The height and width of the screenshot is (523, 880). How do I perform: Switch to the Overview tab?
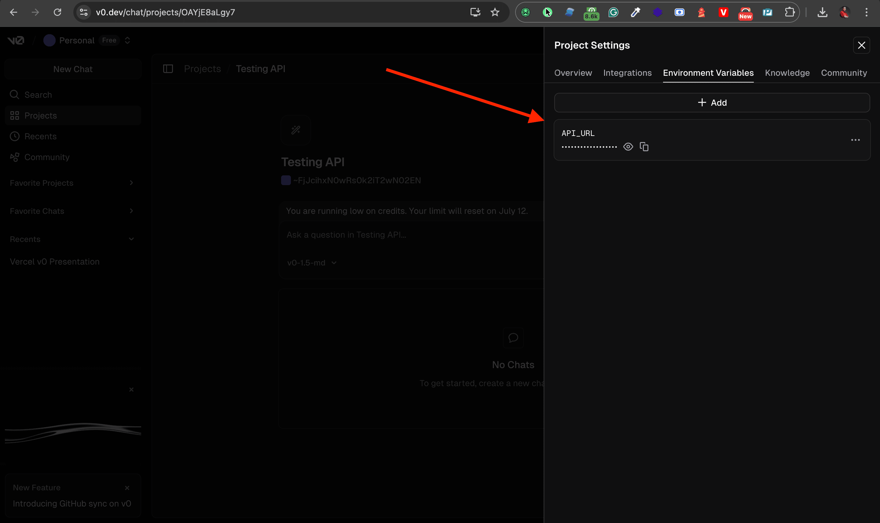[573, 73]
